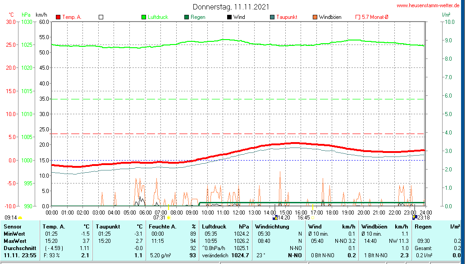This screenshot has width=466, height=264.
Task: Click the Durchschnitt row label
Action: click(20, 248)
